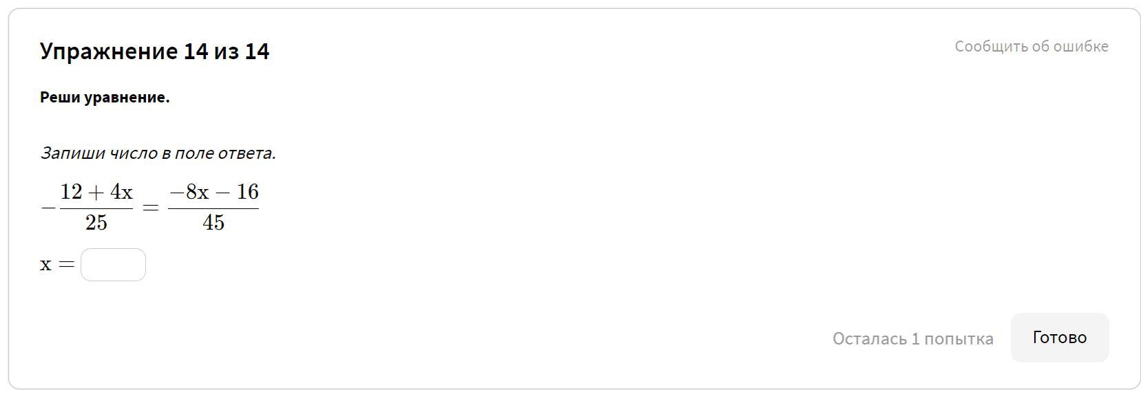The image size is (1141, 394).
Task: Click the minus sign before the left fraction
Action: [x=48, y=207]
